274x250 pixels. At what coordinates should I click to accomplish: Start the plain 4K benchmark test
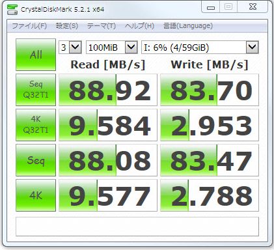[x=36, y=195]
